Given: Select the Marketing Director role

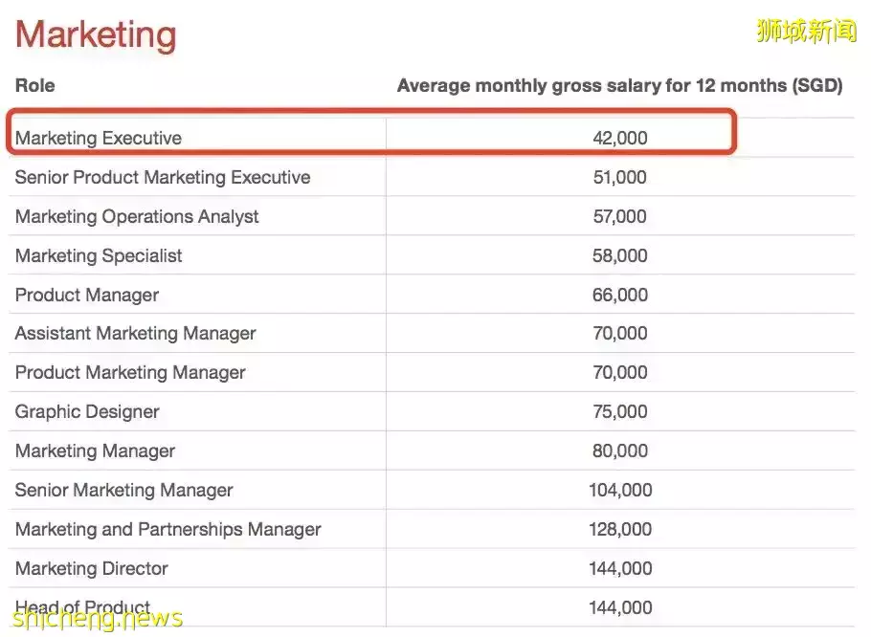Looking at the screenshot, I should [92, 569].
